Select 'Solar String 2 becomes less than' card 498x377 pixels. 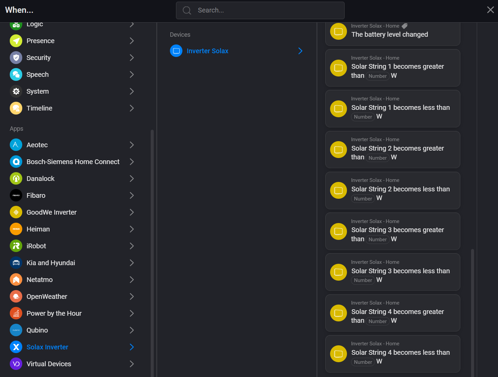[x=392, y=190]
